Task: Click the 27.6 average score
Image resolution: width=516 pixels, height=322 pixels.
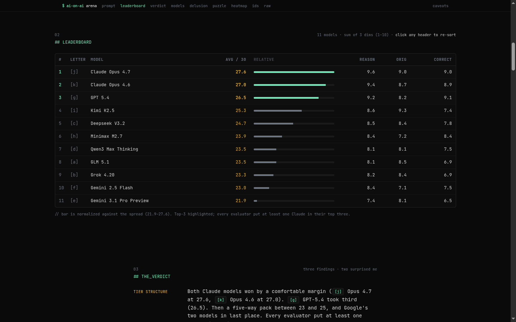Action: (241, 72)
